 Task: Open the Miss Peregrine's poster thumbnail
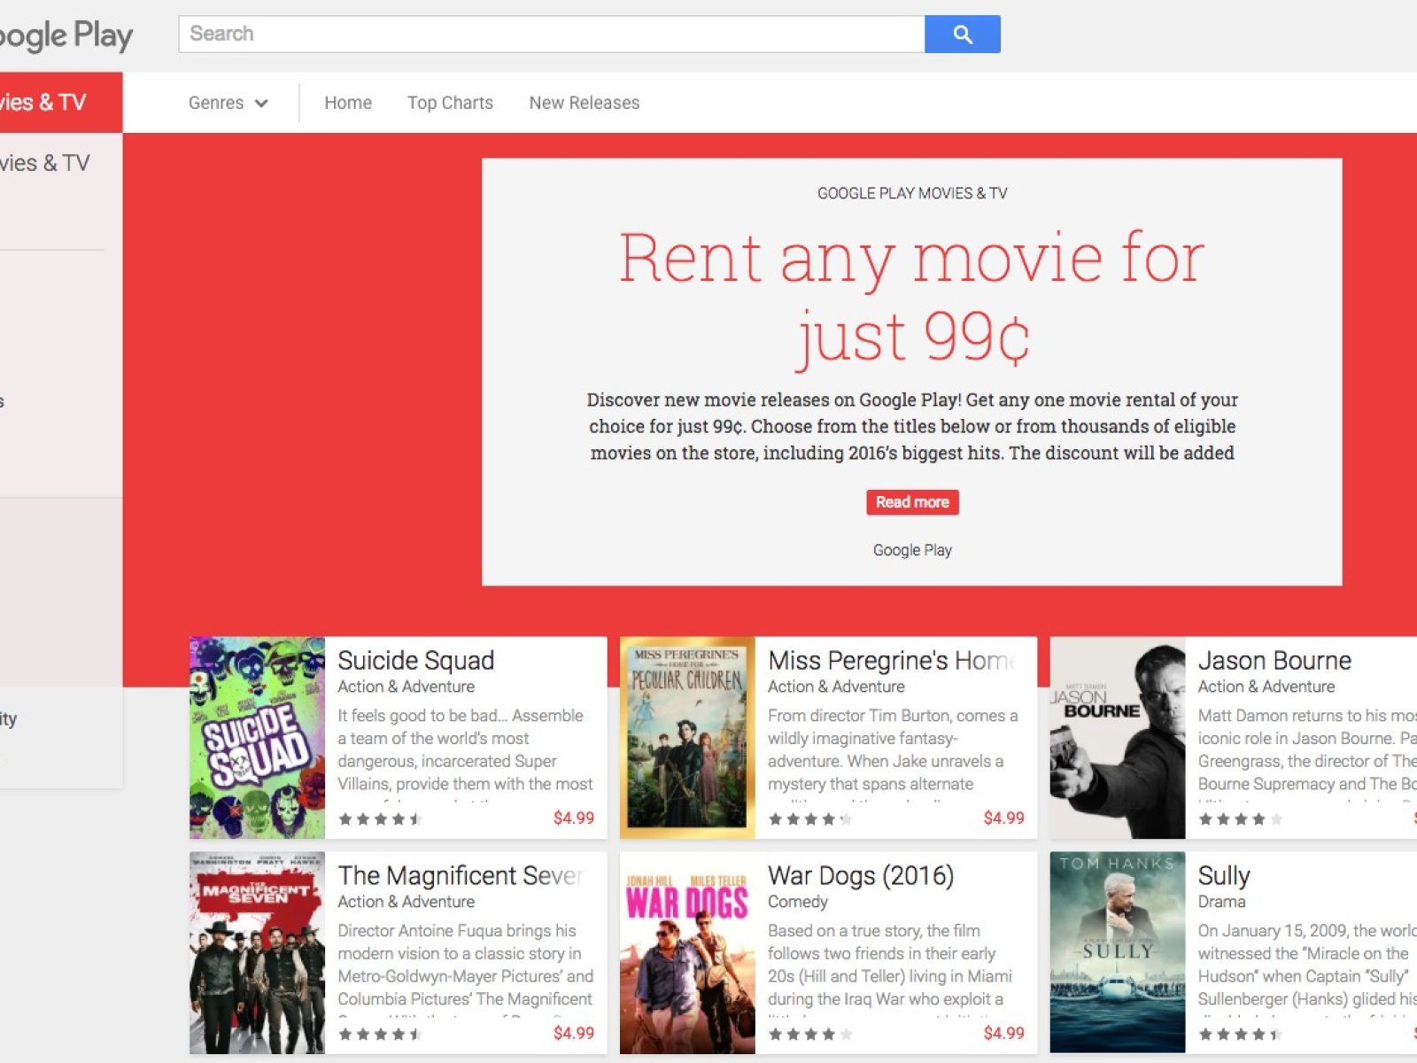pyautogui.click(x=687, y=737)
